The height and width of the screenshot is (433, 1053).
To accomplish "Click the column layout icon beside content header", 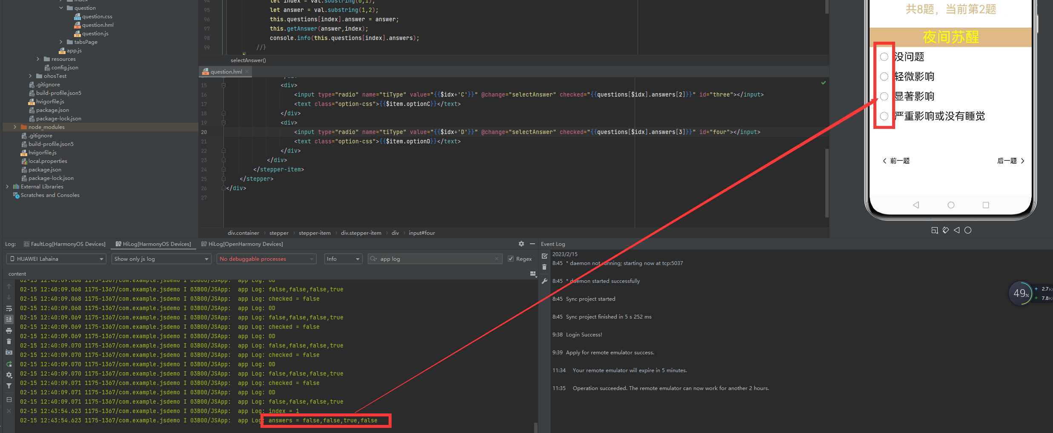I will click(533, 274).
